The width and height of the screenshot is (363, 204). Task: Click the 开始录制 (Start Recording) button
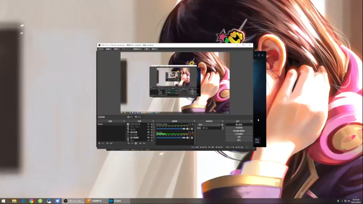click(239, 128)
